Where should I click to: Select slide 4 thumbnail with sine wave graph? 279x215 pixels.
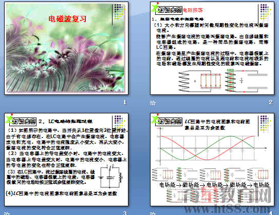pyautogui.click(x=212, y=160)
